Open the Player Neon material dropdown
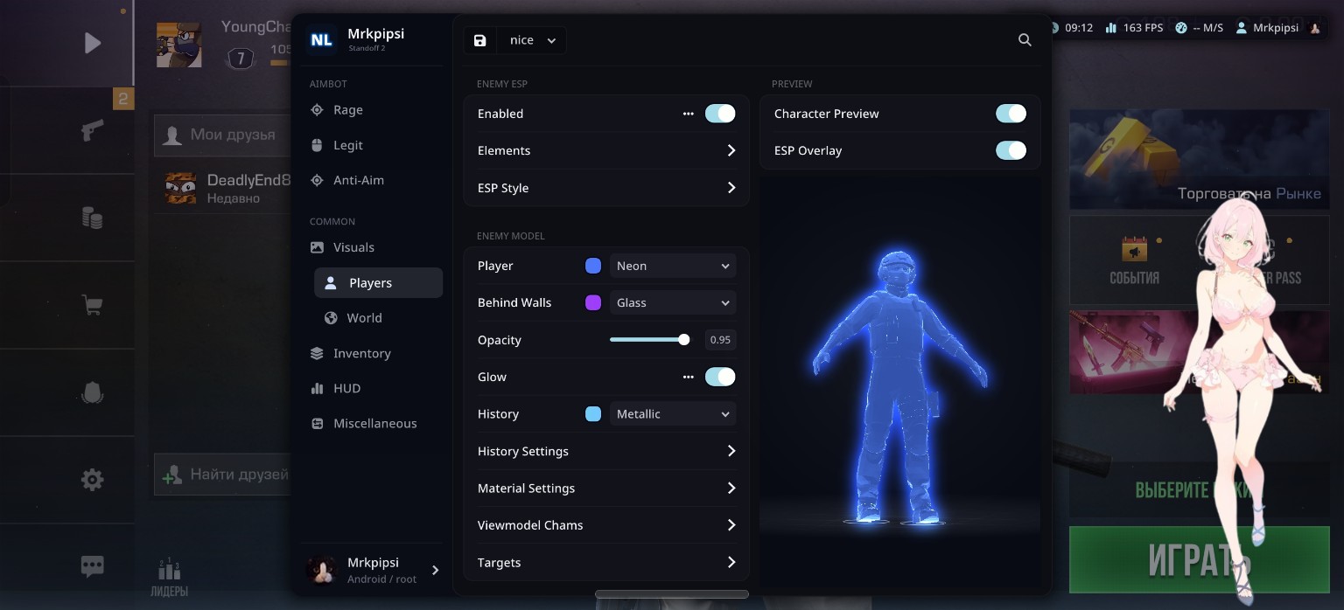 click(673, 266)
